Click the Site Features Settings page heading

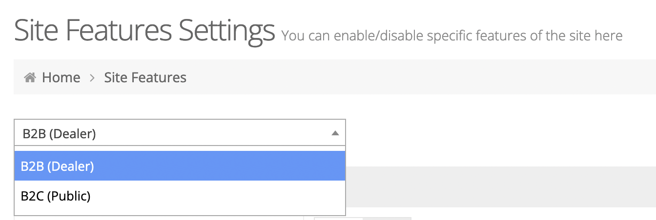tap(144, 30)
